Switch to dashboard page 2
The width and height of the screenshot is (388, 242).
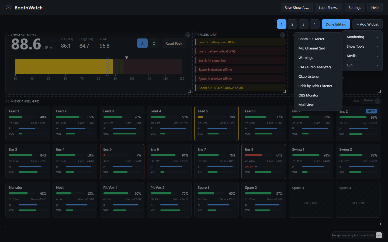pos(292,24)
